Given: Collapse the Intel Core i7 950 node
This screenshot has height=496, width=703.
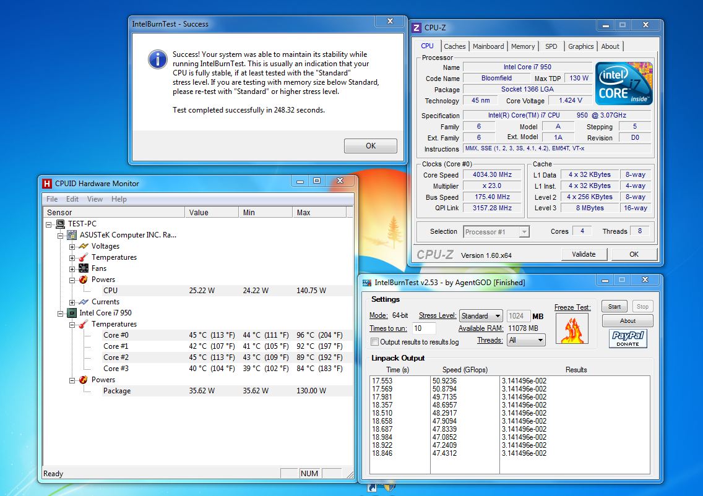Looking at the screenshot, I should [x=60, y=314].
